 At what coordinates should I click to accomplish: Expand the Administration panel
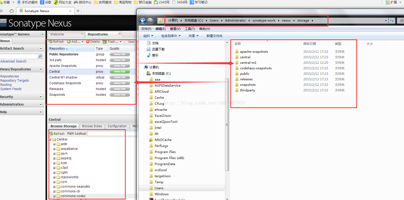tap(41, 104)
